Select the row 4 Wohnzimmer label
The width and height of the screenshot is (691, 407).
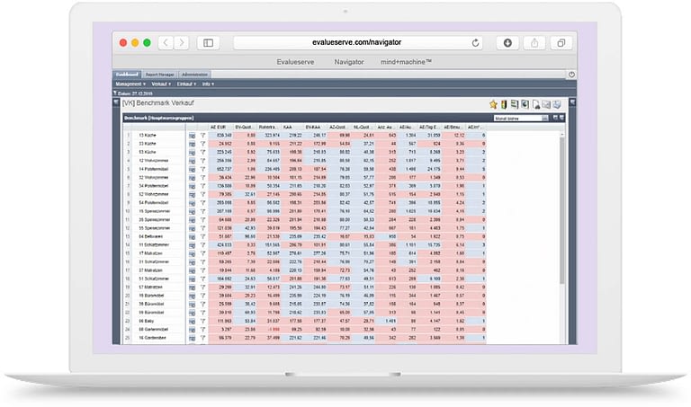pyautogui.click(x=153, y=161)
